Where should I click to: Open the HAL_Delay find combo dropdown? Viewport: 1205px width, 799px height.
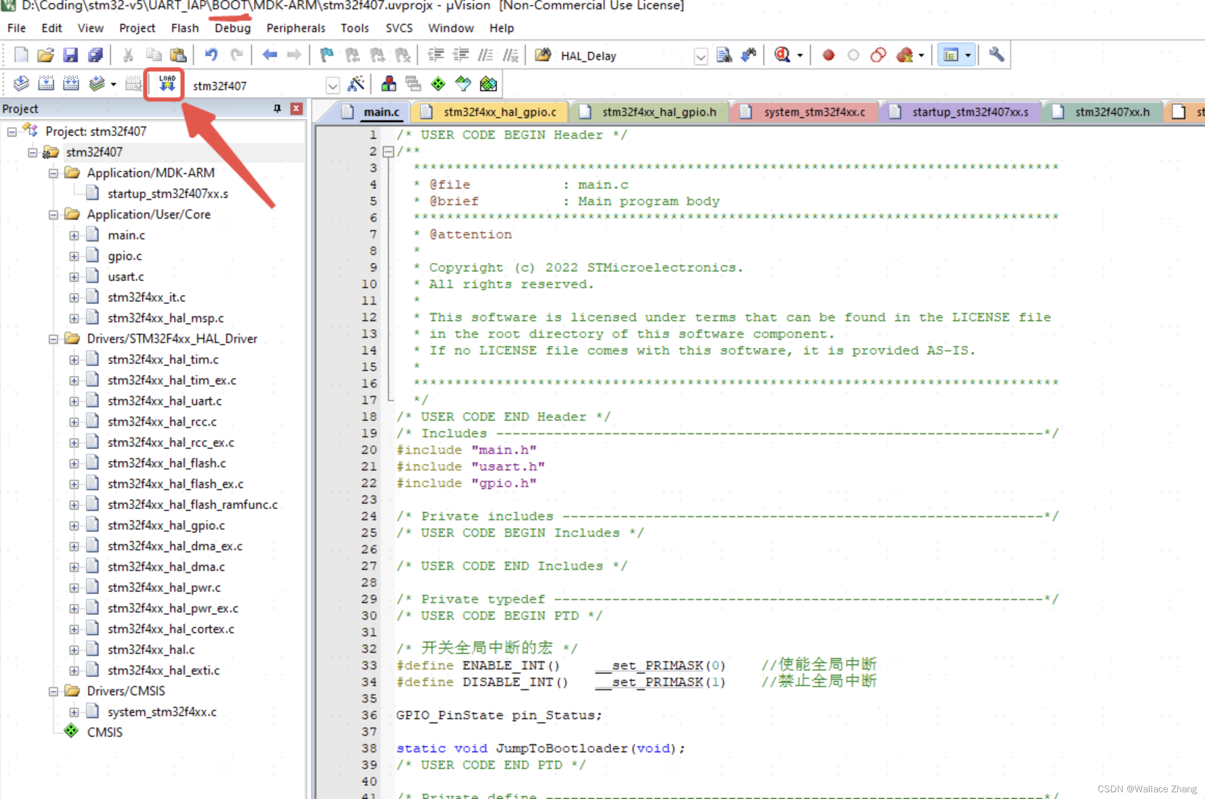[x=700, y=56]
